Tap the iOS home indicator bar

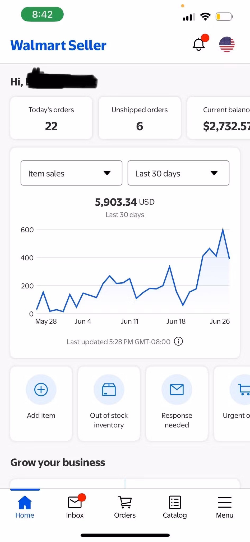pos(125,535)
